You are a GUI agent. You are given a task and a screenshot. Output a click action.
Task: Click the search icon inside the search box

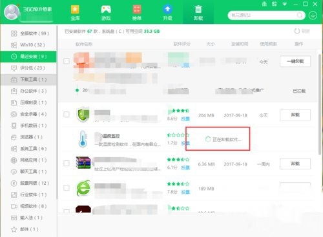click(300, 15)
